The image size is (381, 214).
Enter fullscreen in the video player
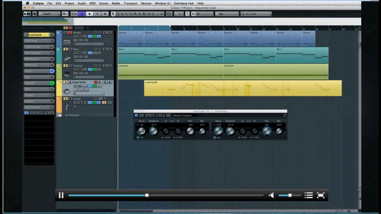click(321, 195)
